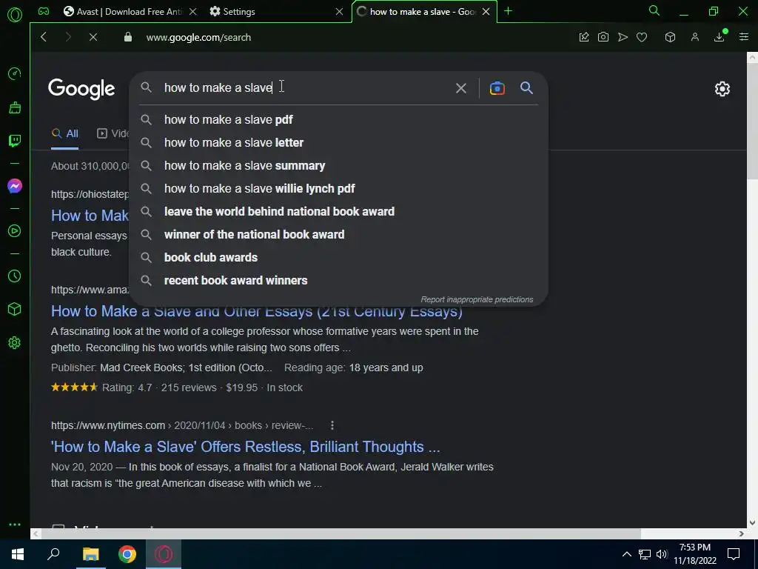Clear the Google search box

tap(460, 88)
